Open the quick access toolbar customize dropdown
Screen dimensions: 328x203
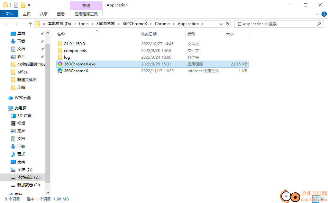pyautogui.click(x=29, y=5)
